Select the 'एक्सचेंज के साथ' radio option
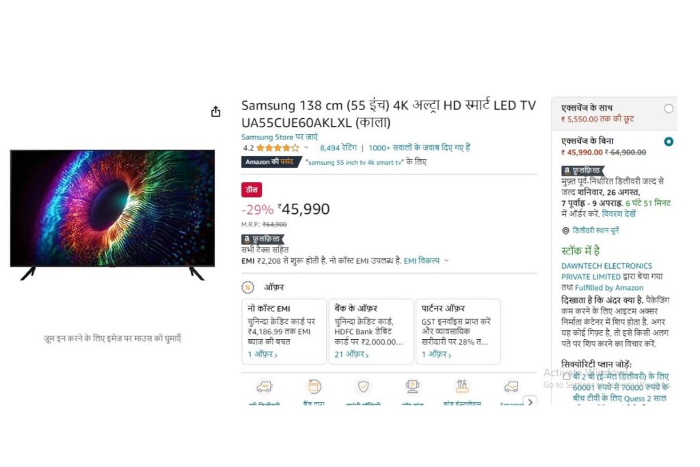Viewport: 700px width, 467px height. point(669,109)
